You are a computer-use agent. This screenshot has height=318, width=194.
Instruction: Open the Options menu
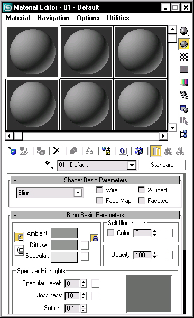point(88,18)
